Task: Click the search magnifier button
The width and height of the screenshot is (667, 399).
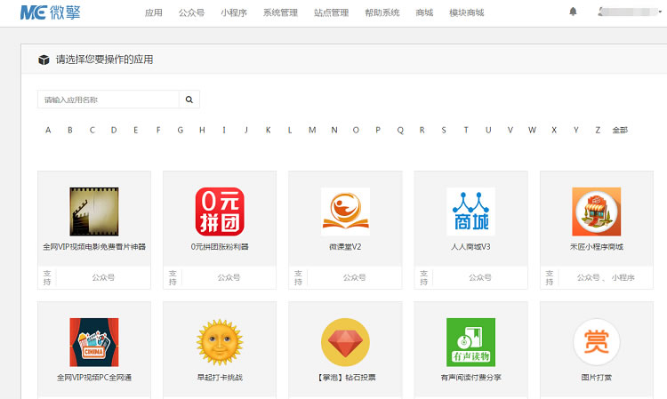Action: point(189,100)
